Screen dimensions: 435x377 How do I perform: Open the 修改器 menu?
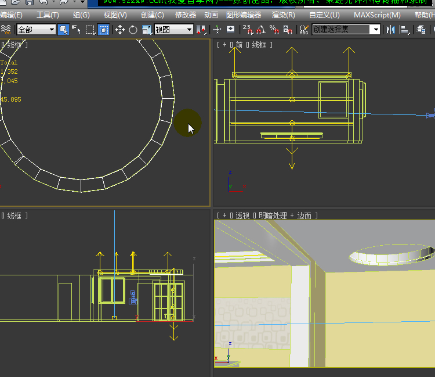pyautogui.click(x=186, y=15)
